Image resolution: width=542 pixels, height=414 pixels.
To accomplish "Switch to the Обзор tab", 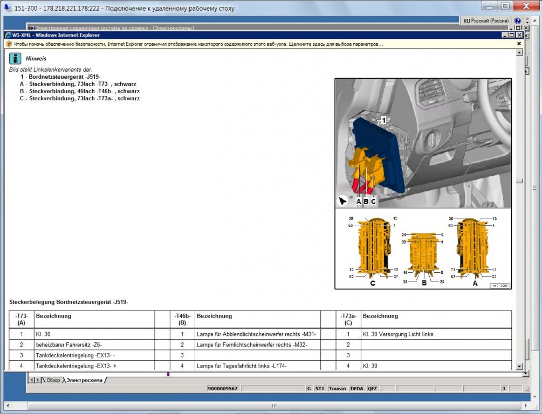I will click(53, 380).
